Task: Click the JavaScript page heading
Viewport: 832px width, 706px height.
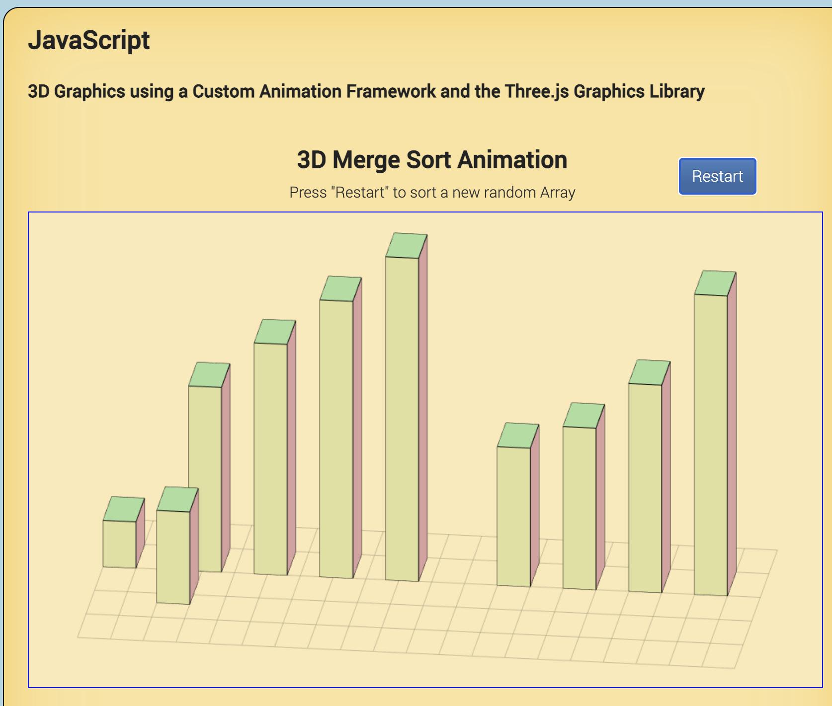Action: pyautogui.click(x=90, y=40)
